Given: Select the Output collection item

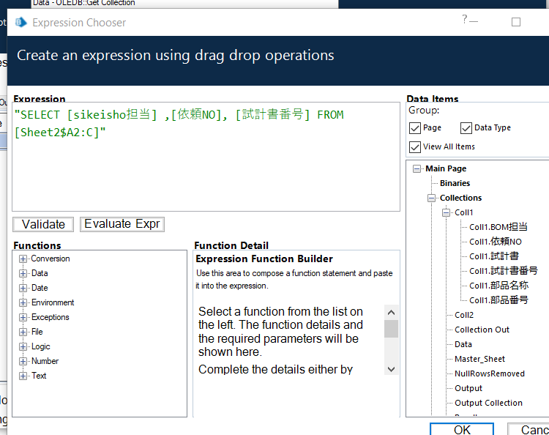Looking at the screenshot, I should point(468,388).
